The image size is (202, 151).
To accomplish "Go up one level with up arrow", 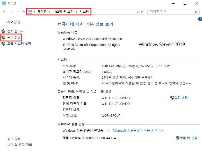I will [x=24, y=12].
